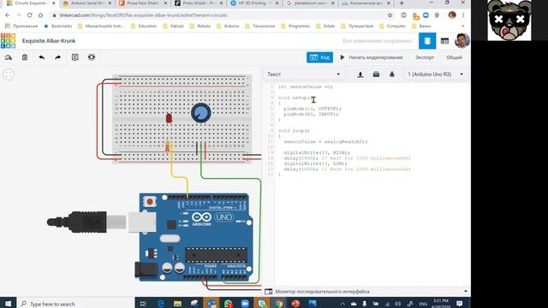
Task: Open the notification center icon
Action: click(x=460, y=304)
